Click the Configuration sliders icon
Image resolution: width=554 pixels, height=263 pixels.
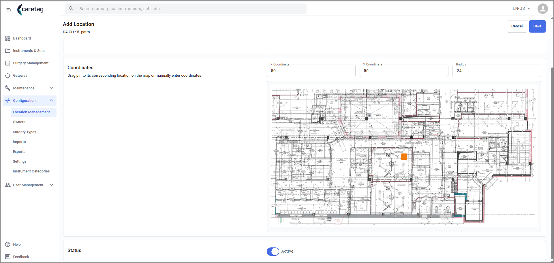[8, 101]
